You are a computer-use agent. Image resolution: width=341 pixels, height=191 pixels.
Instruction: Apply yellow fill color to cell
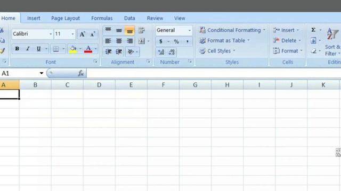73,49
